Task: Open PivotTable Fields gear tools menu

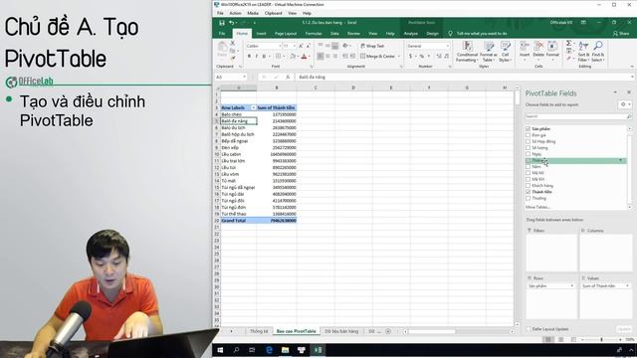Action: click(x=625, y=104)
